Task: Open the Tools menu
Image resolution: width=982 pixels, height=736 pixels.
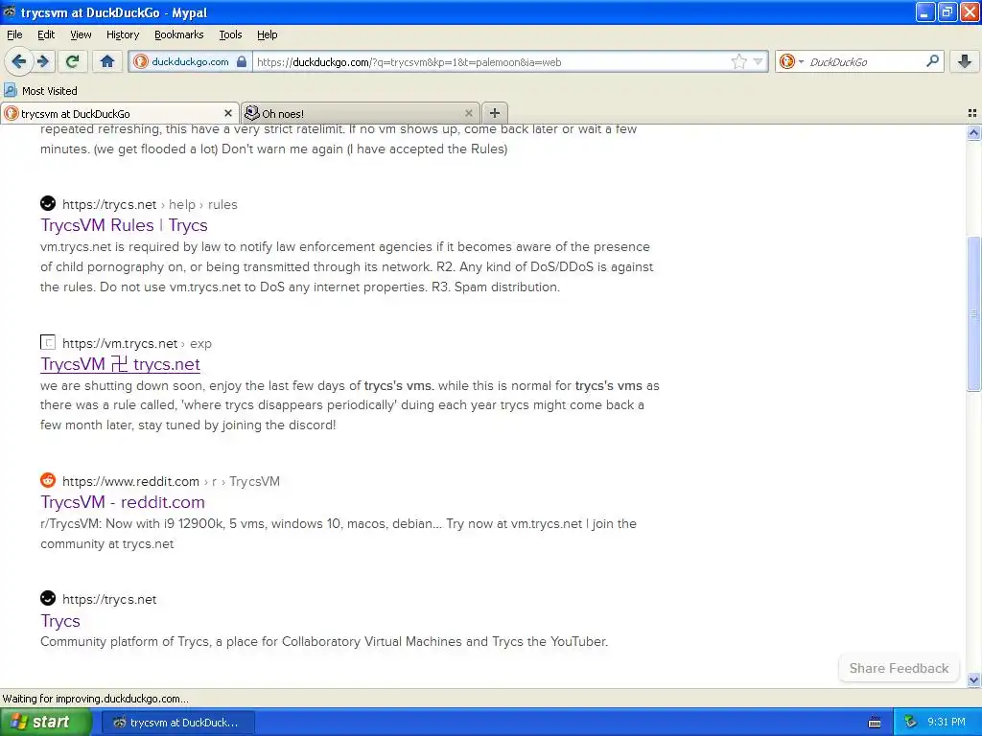Action: 230,34
